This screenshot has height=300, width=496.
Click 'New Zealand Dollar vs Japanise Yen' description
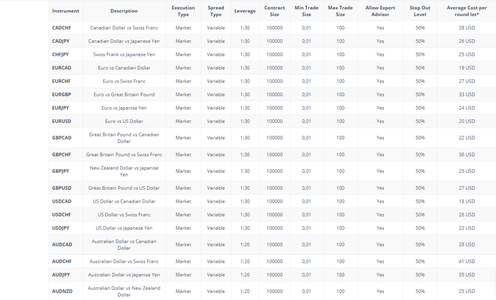124,171
